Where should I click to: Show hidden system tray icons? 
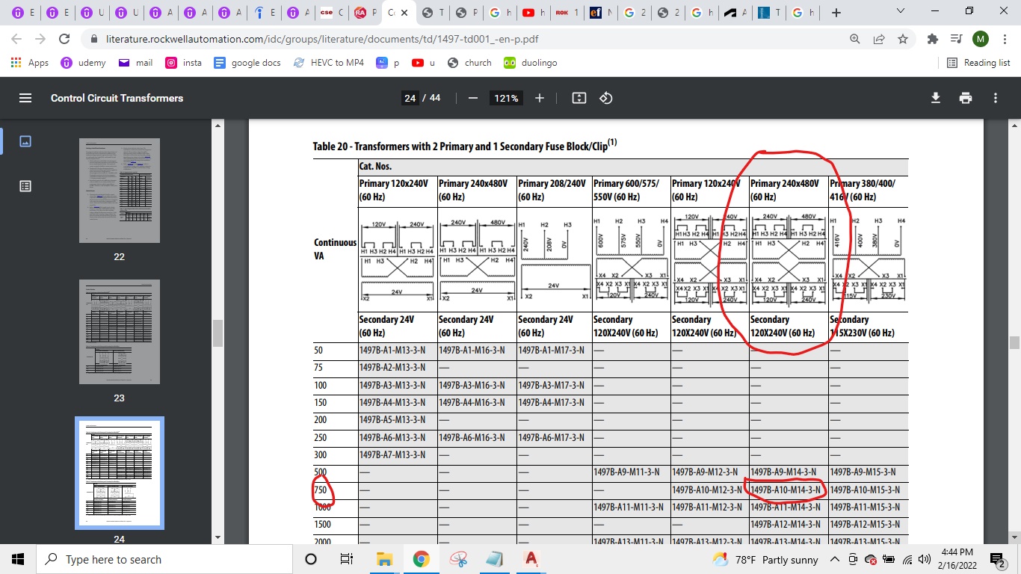point(835,559)
